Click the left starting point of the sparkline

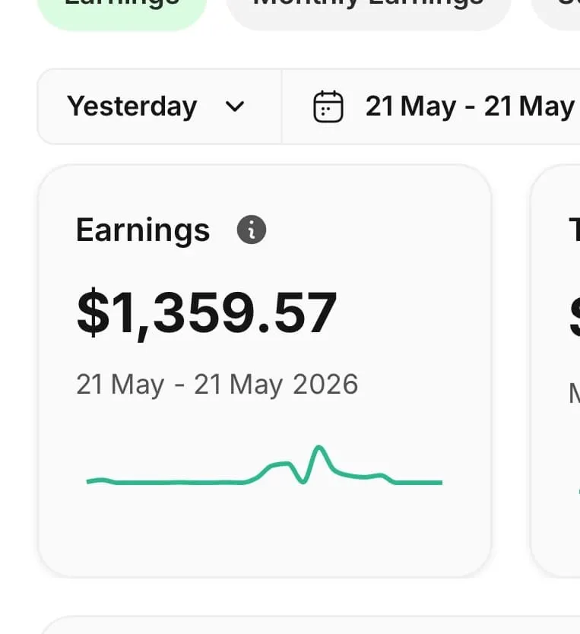pyautogui.click(x=88, y=481)
